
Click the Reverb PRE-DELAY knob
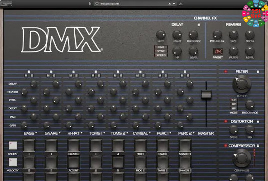217,35
